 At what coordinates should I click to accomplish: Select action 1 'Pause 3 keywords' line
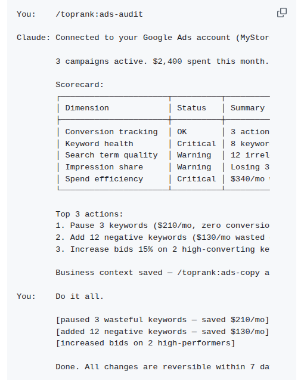pyautogui.click(x=163, y=225)
